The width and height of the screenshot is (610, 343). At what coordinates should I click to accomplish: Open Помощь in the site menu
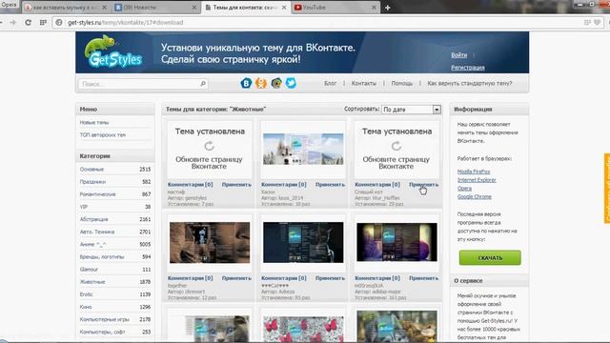(x=402, y=83)
